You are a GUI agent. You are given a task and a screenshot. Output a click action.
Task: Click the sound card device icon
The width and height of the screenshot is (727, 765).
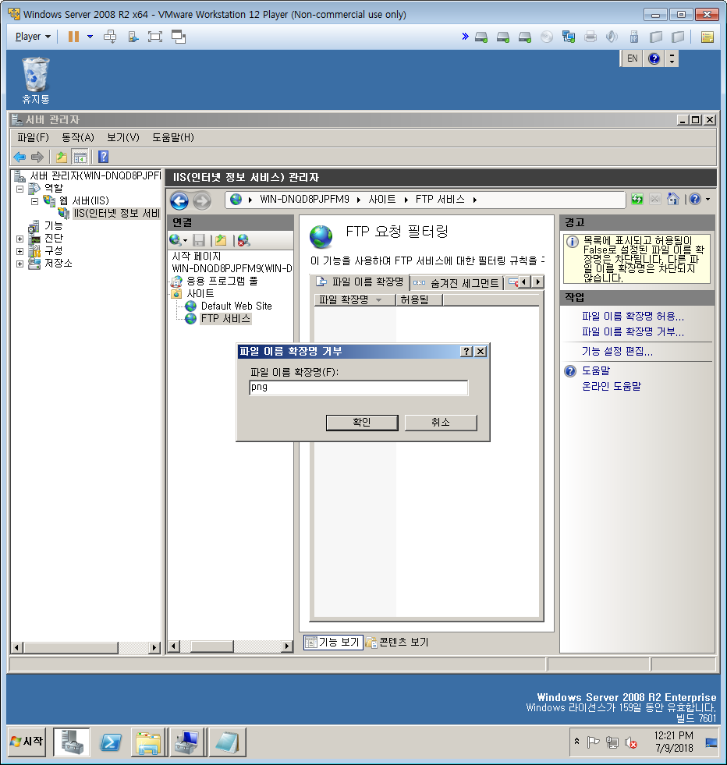coord(612,37)
